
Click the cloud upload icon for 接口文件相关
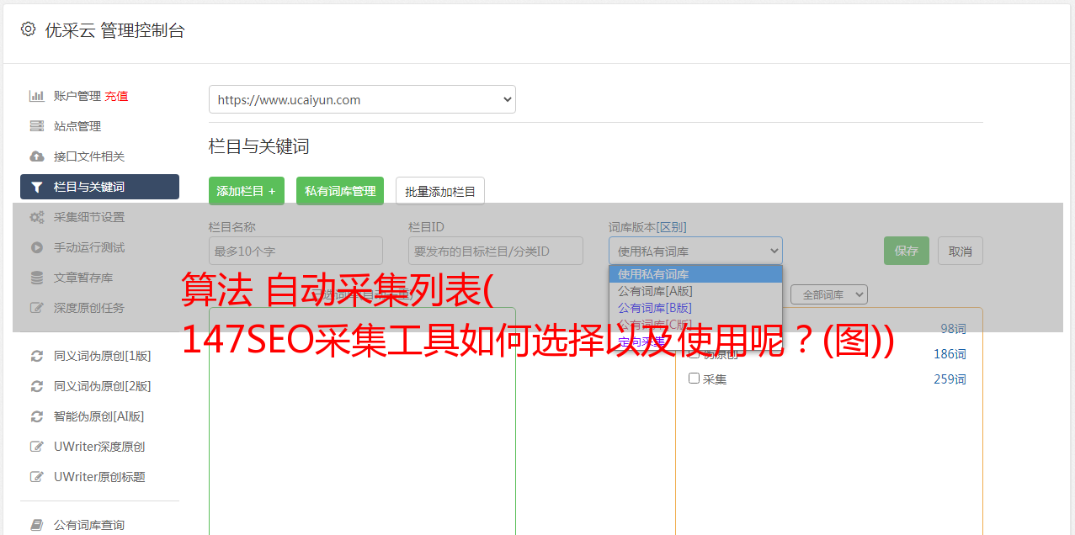(x=36, y=156)
